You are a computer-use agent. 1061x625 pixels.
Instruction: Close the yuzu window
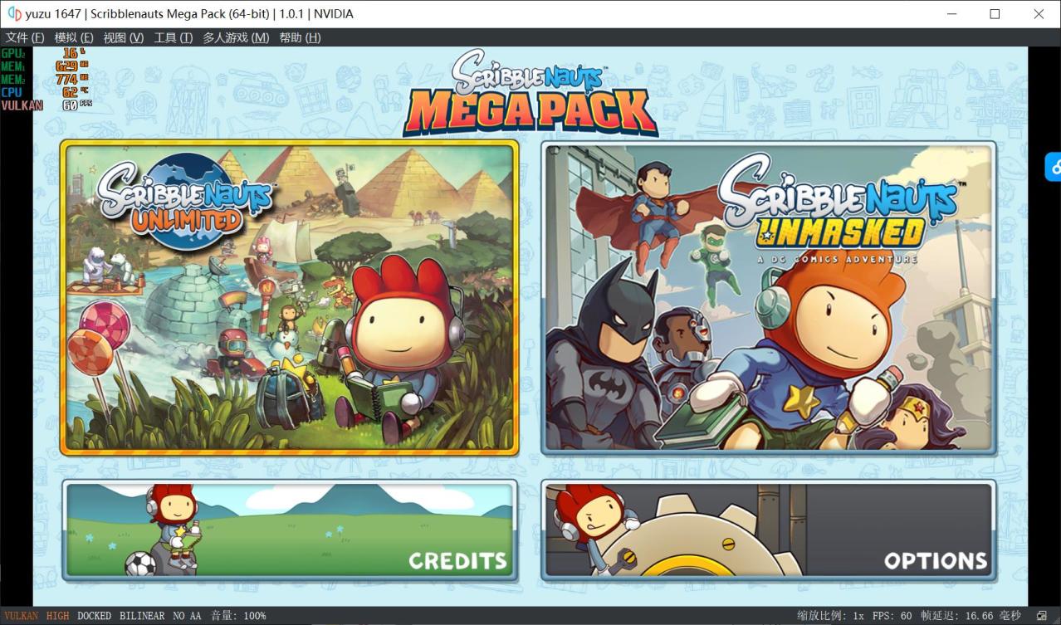click(x=1039, y=14)
